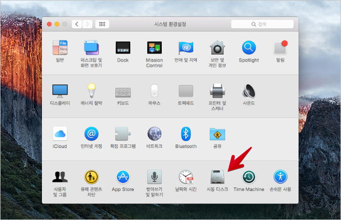Go back with the left arrow button
Image resolution: width=341 pixels, height=220 pixels.
click(77, 24)
